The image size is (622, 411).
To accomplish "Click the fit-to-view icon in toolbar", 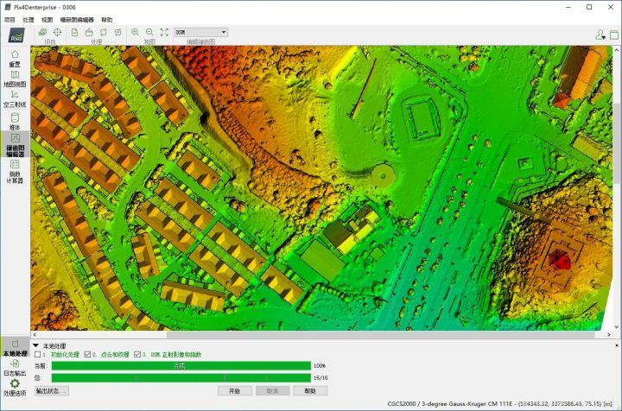I will 163,32.
